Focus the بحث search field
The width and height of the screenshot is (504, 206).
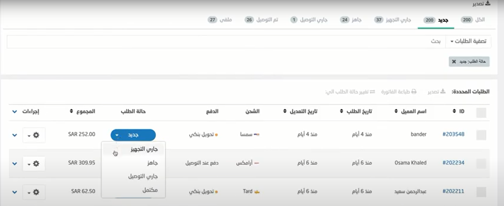226,41
